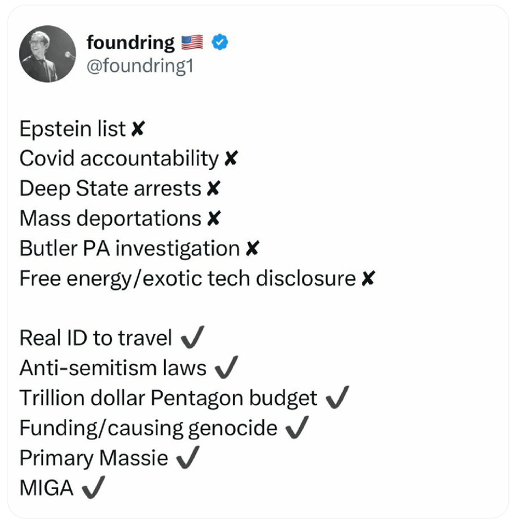Click the Epstein list text line
This screenshot has height=524, width=515.
coord(72,129)
